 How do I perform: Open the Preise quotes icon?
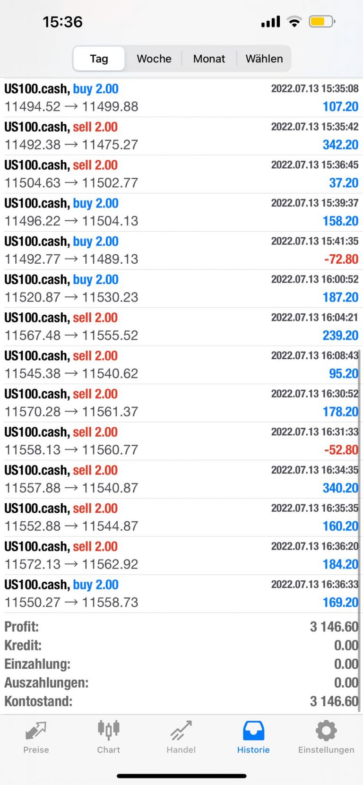[x=36, y=731]
